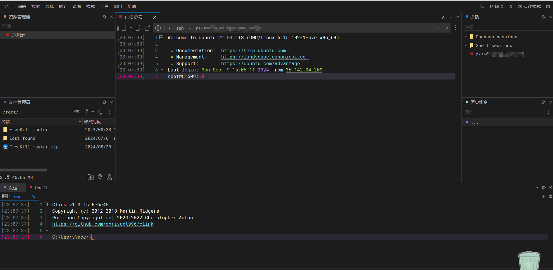553x270 pixels.
Task: Open 历史命令 three-dot options menu
Action: (x=548, y=112)
